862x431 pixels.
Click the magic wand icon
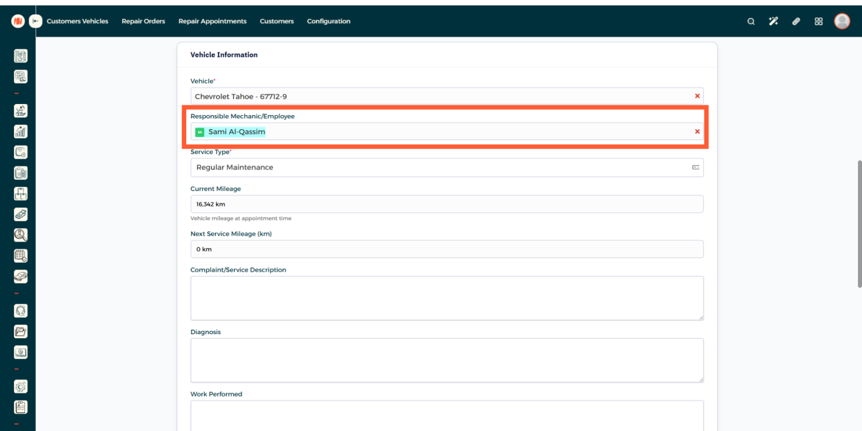(x=773, y=22)
